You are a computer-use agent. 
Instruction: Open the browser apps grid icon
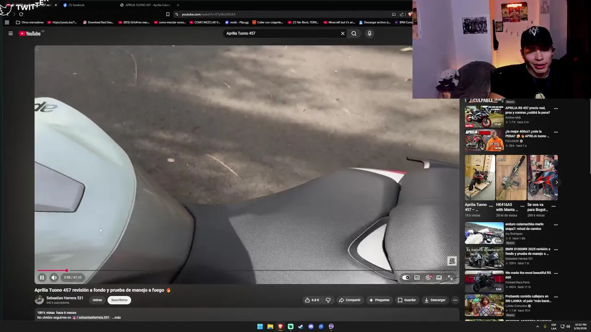point(6,22)
